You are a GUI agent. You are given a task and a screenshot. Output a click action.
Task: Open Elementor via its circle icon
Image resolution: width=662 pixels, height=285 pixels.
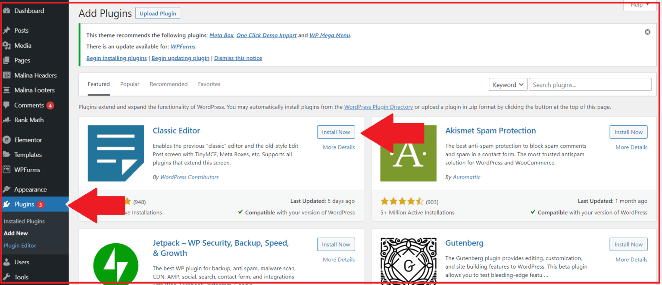[x=6, y=140]
